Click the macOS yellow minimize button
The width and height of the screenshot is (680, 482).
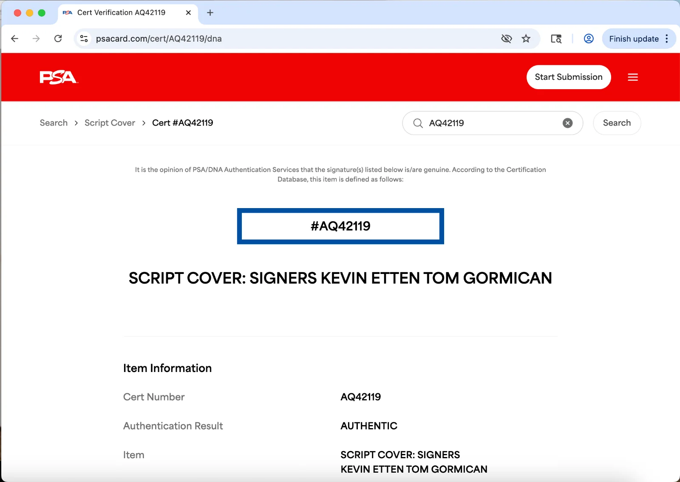click(x=30, y=13)
